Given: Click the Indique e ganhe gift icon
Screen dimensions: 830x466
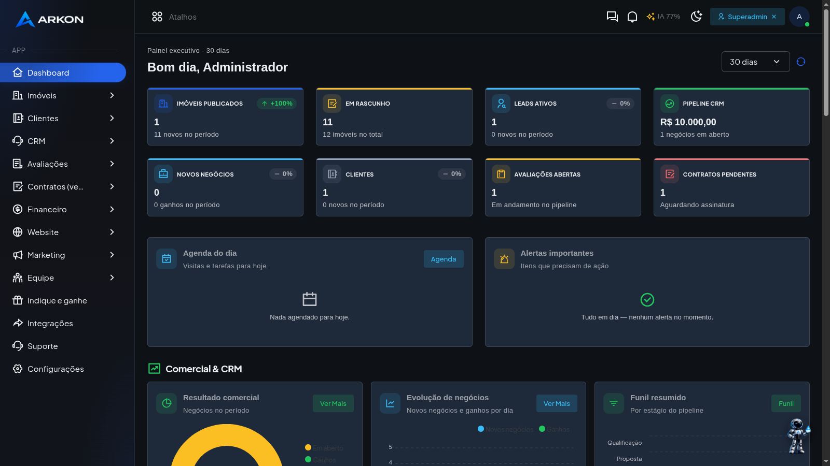Looking at the screenshot, I should coord(18,300).
